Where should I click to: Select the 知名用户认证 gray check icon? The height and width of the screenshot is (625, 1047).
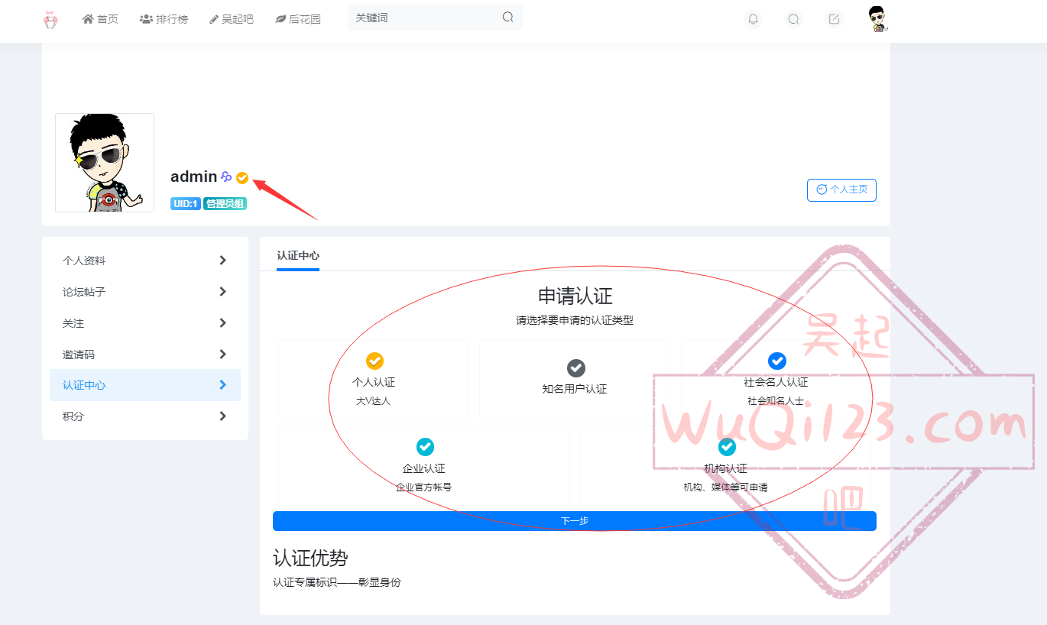(575, 368)
